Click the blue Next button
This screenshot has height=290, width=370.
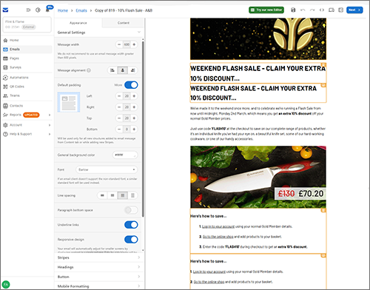(354, 10)
